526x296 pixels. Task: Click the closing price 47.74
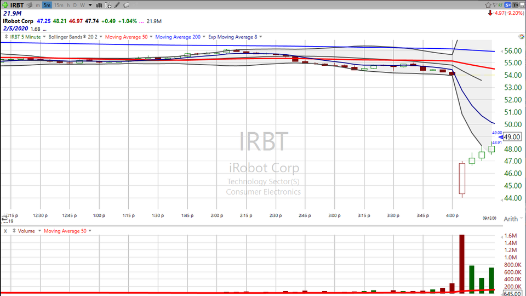coord(92,21)
